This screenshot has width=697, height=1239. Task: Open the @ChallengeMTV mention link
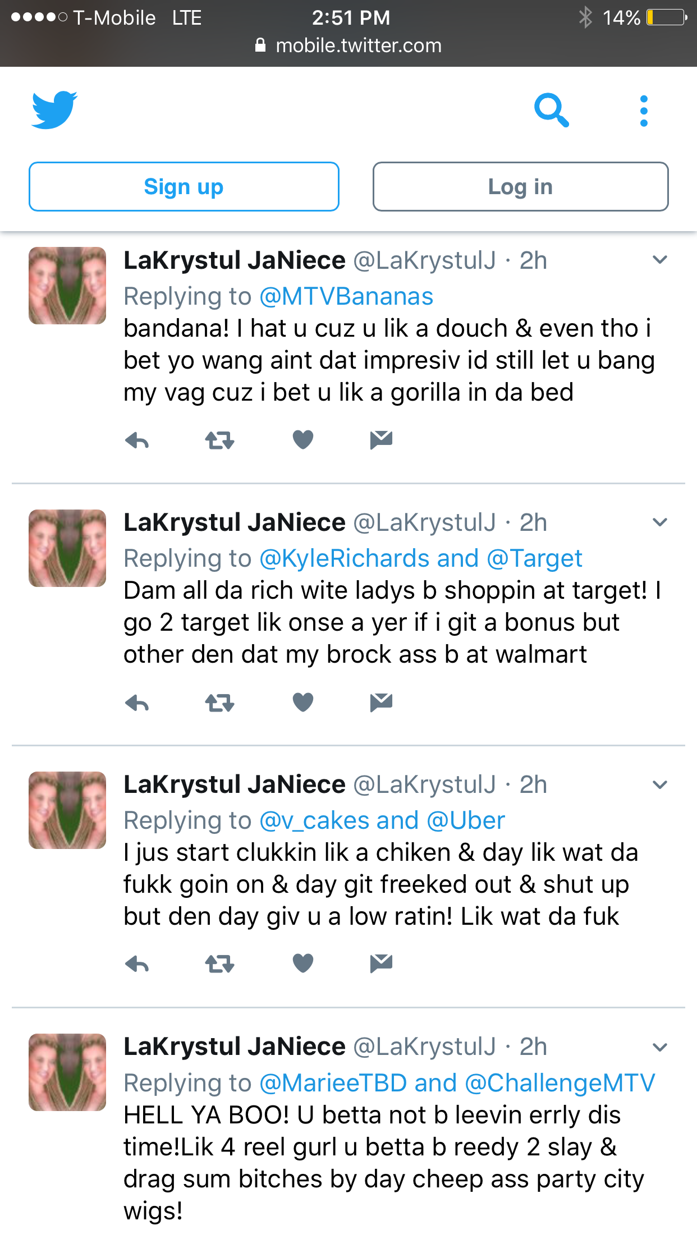tap(560, 1083)
